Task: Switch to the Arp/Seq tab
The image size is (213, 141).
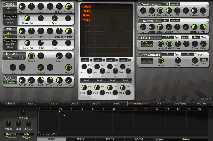Action: click(180, 104)
